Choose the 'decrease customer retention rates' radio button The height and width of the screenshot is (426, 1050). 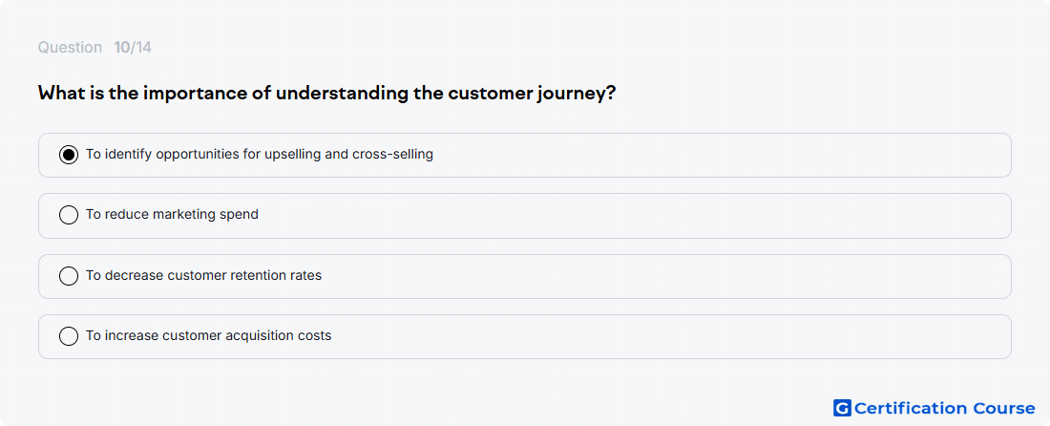69,276
